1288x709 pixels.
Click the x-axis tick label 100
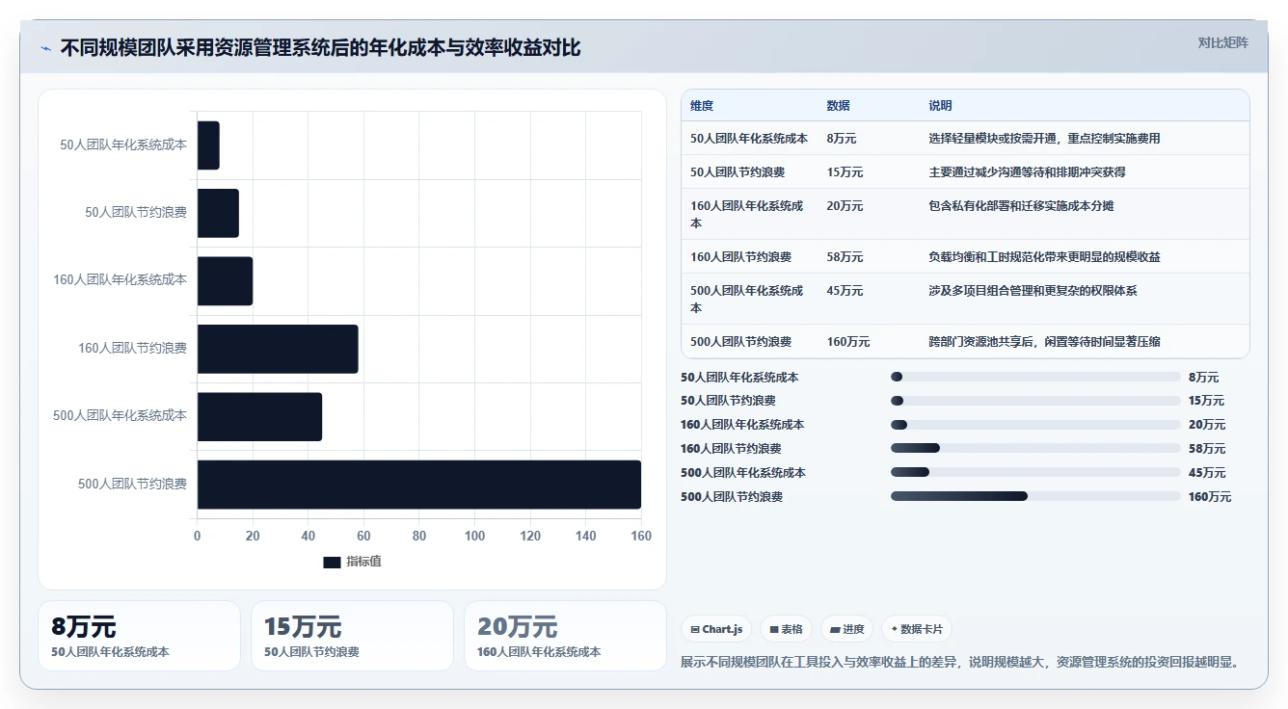474,536
